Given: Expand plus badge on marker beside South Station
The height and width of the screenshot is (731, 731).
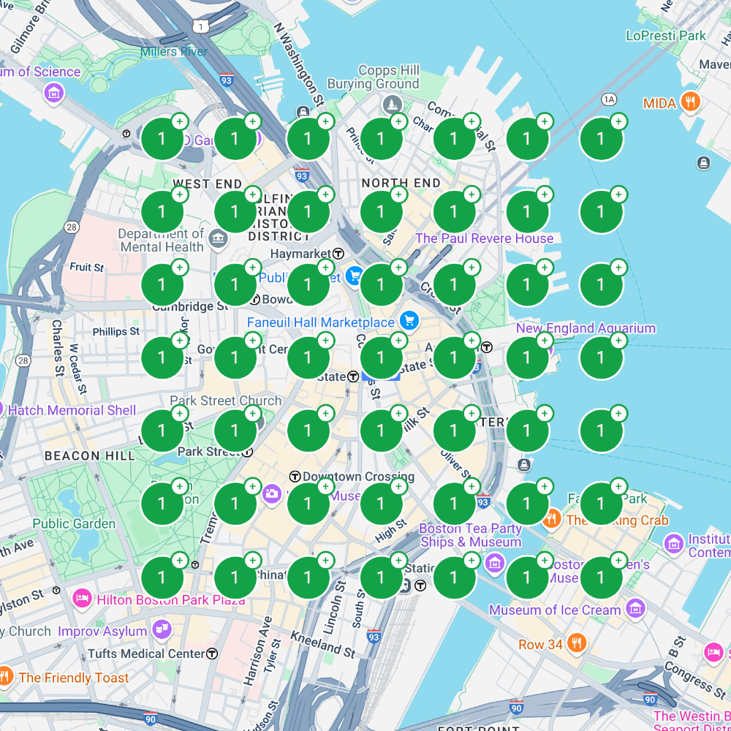Looking at the screenshot, I should point(398,560).
